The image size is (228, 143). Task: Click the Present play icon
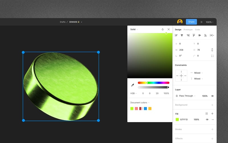(x=201, y=22)
